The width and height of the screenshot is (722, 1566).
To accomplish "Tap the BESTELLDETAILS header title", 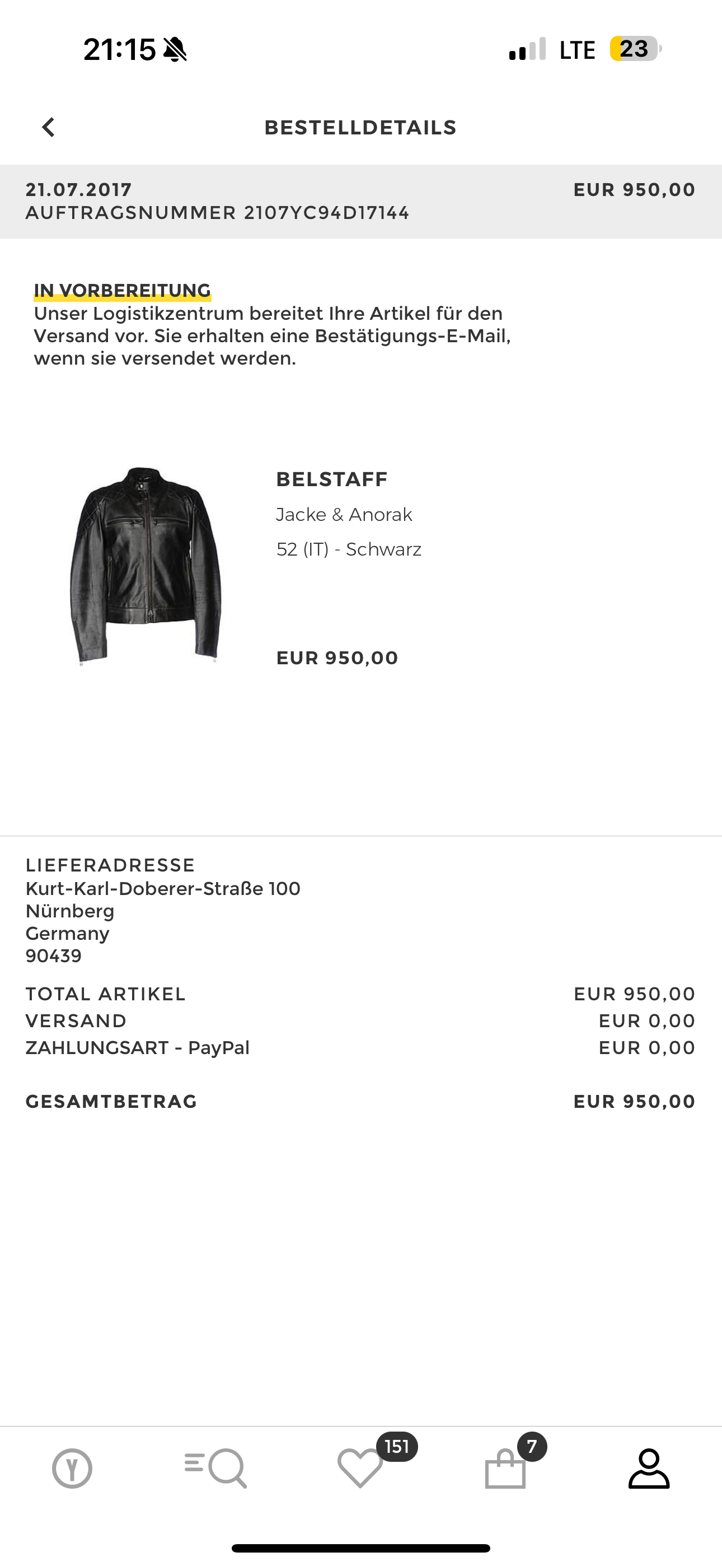I will [360, 128].
